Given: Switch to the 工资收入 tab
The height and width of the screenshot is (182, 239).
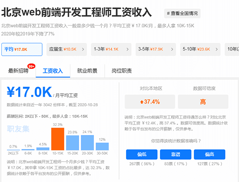Looking at the screenshot, I should point(53,71).
